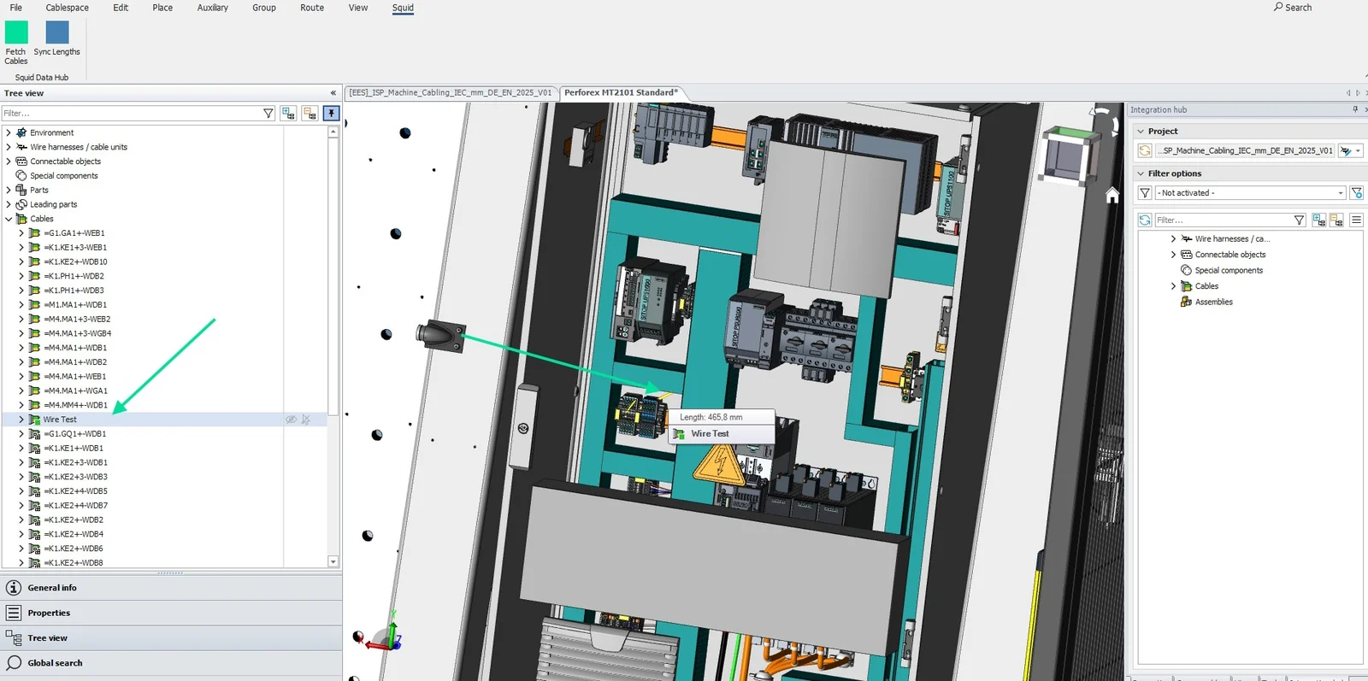
Task: Collapse the Project section in Integration hub
Action: [1141, 132]
